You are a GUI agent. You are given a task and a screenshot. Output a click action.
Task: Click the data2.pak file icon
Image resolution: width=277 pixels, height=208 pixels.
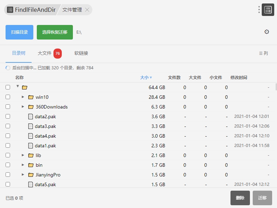(x=31, y=116)
